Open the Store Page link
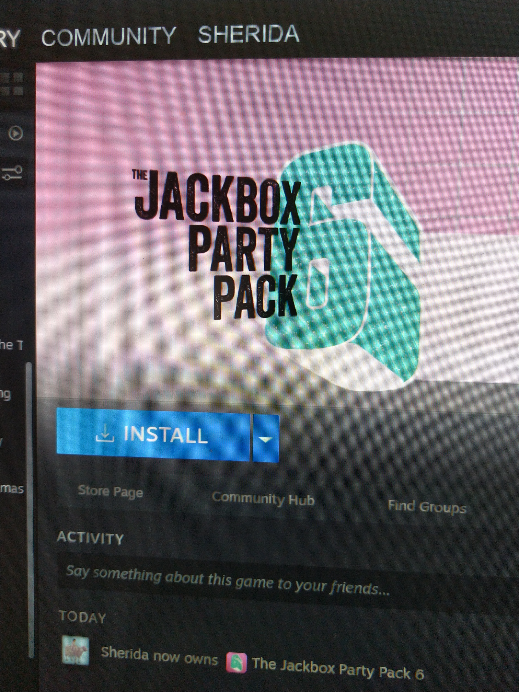The image size is (519, 692). pos(111,492)
